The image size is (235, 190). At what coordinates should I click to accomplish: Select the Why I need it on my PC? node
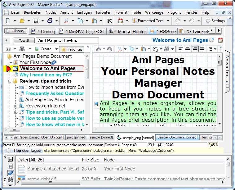(x=46, y=75)
